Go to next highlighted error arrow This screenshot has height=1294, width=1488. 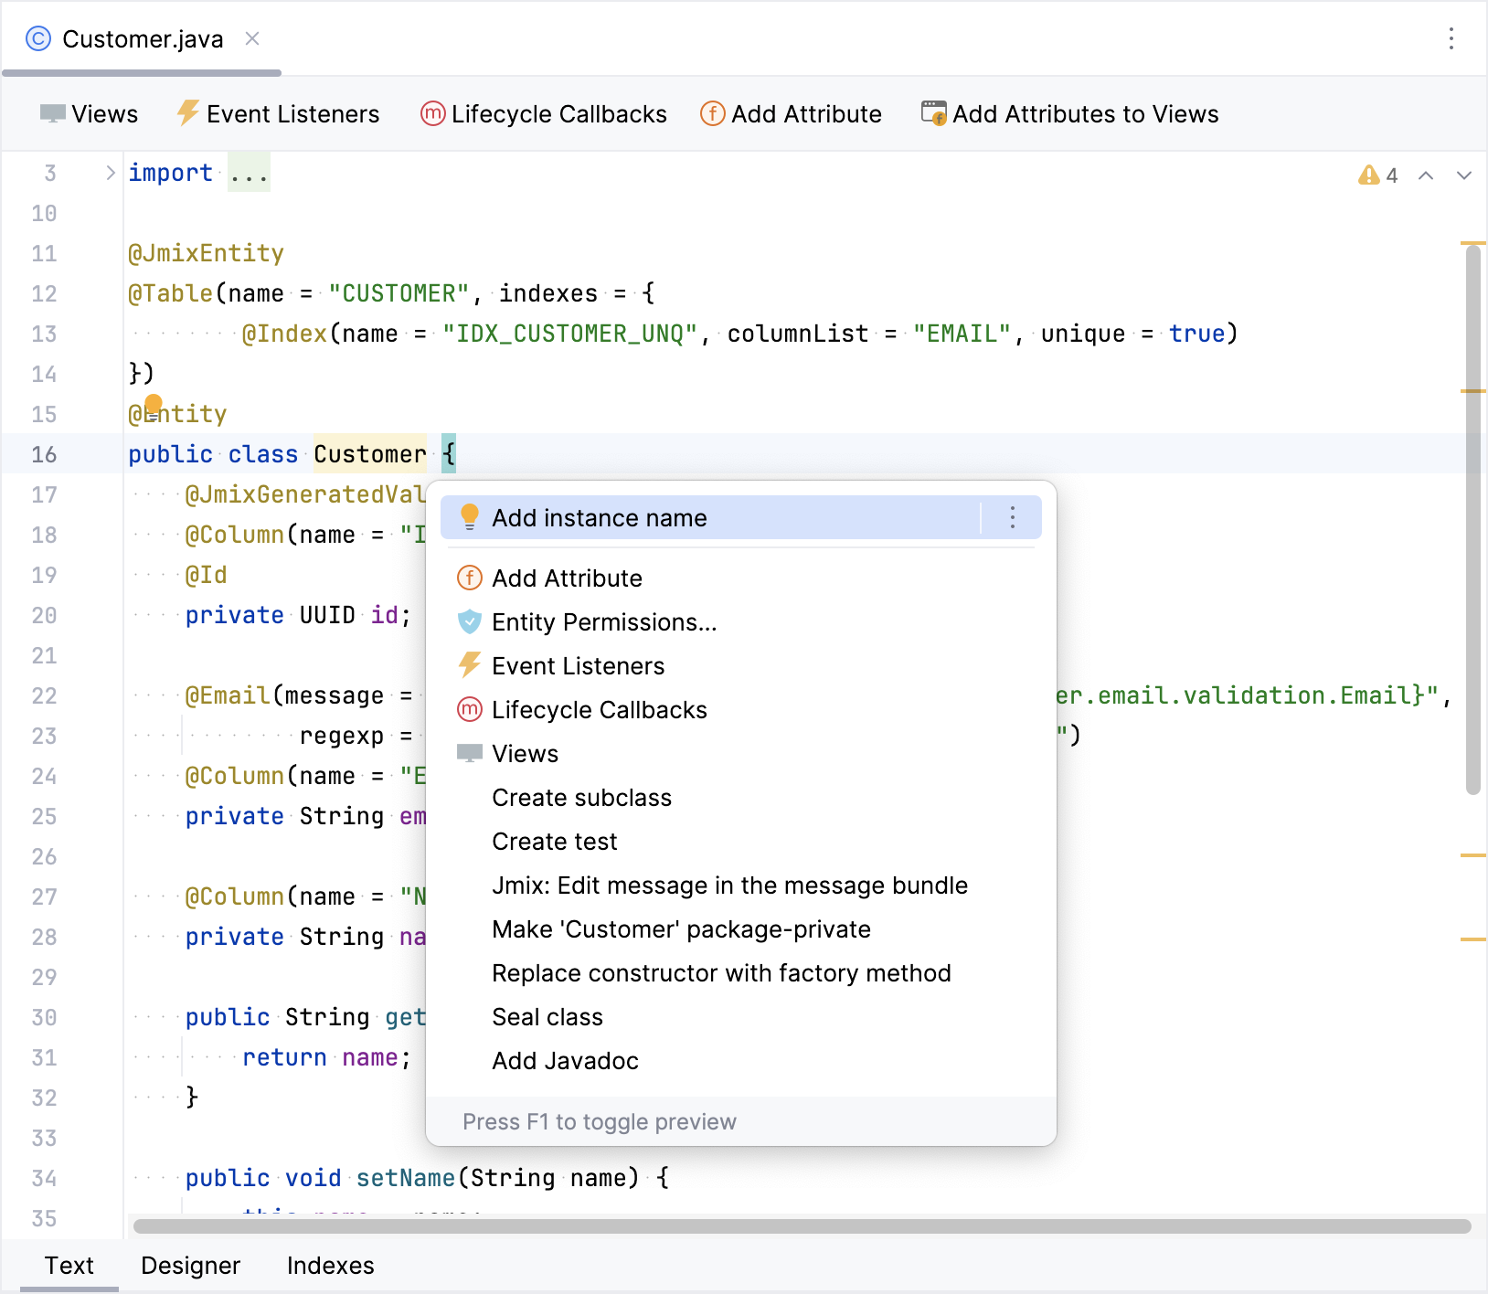pyautogui.click(x=1463, y=175)
